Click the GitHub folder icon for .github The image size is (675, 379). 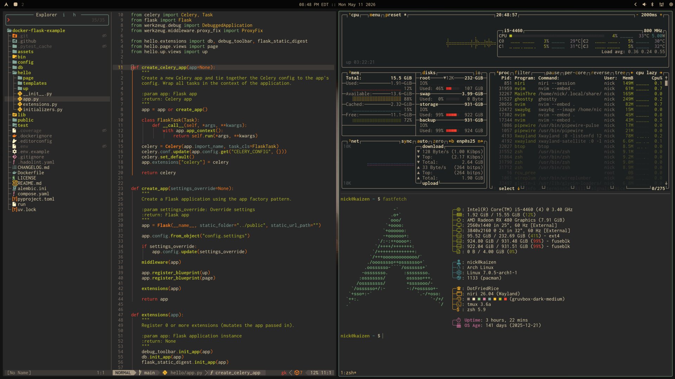pos(15,41)
